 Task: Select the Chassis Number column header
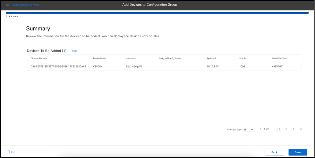click(39, 58)
